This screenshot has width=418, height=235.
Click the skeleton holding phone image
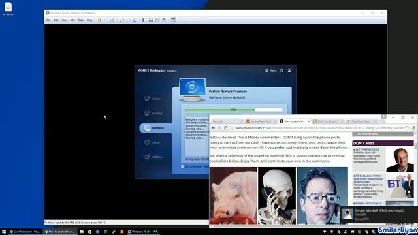(277, 196)
